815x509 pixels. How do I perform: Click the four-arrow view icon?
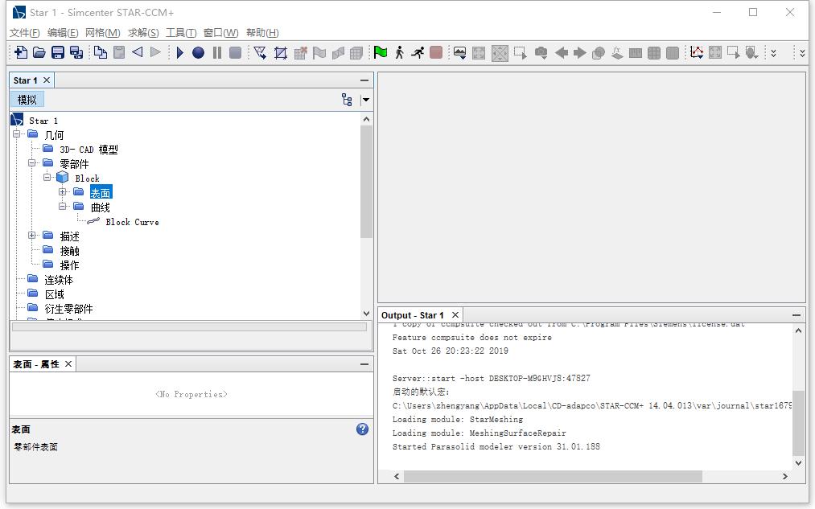pos(500,53)
